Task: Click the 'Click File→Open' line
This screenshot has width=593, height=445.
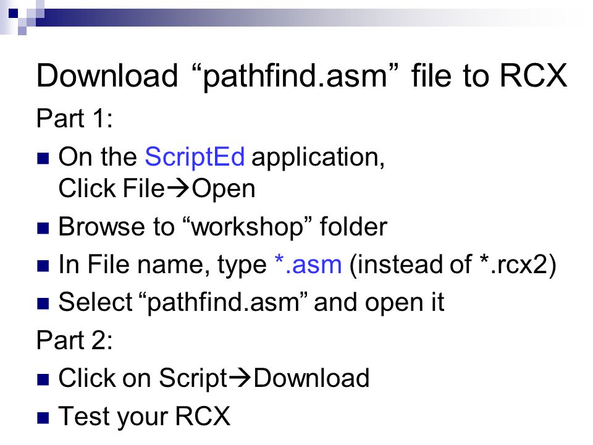Action: tap(157, 189)
